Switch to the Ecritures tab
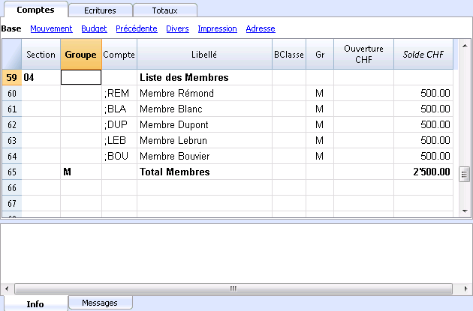This screenshot has width=473, height=311. (100, 10)
